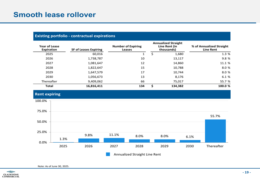Click the 50.0% y-axis label
The width and height of the screenshot is (260, 178).
[42, 122]
